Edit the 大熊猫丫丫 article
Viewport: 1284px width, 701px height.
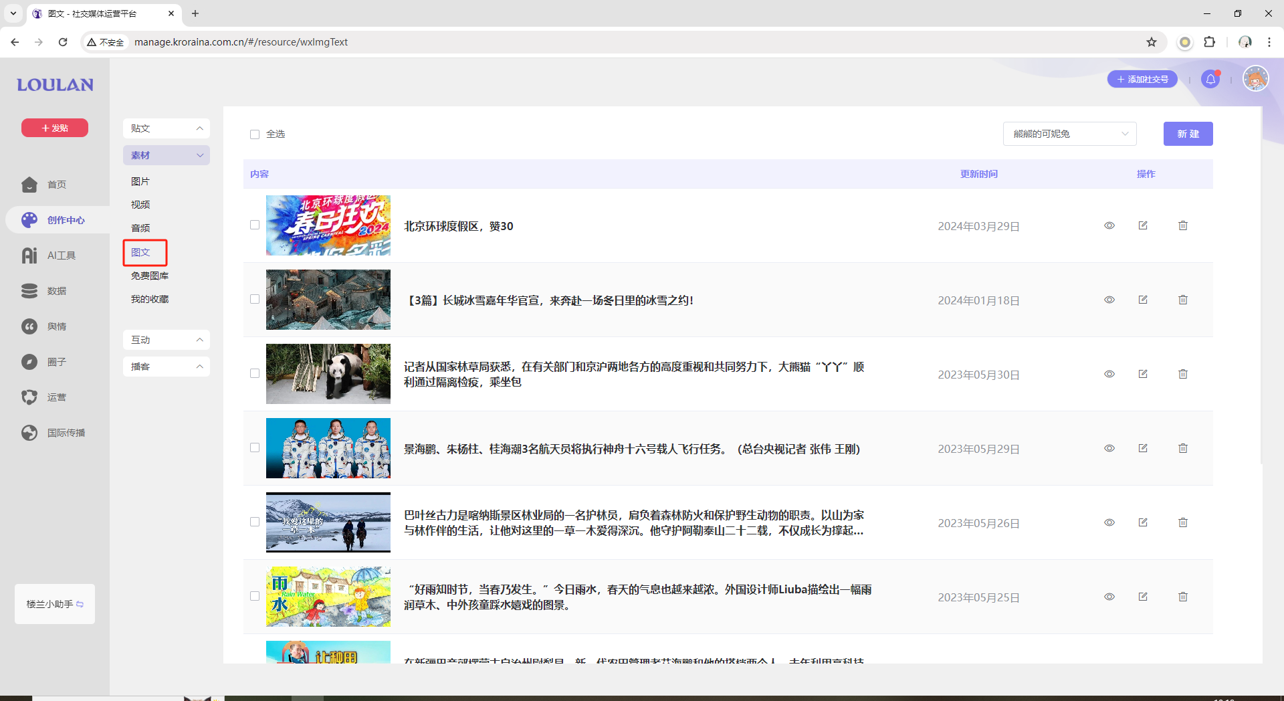[x=1143, y=374]
